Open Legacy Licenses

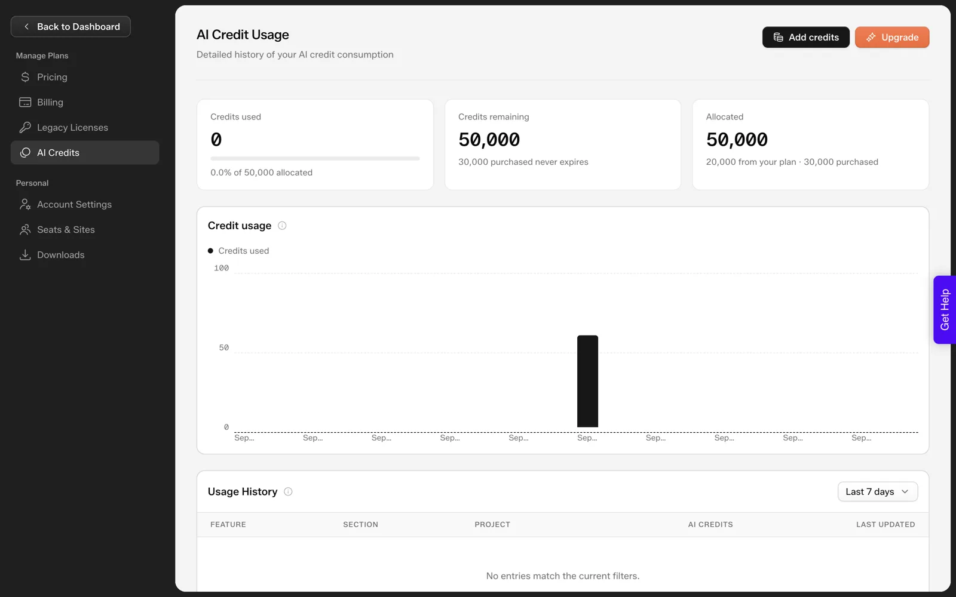click(85, 127)
